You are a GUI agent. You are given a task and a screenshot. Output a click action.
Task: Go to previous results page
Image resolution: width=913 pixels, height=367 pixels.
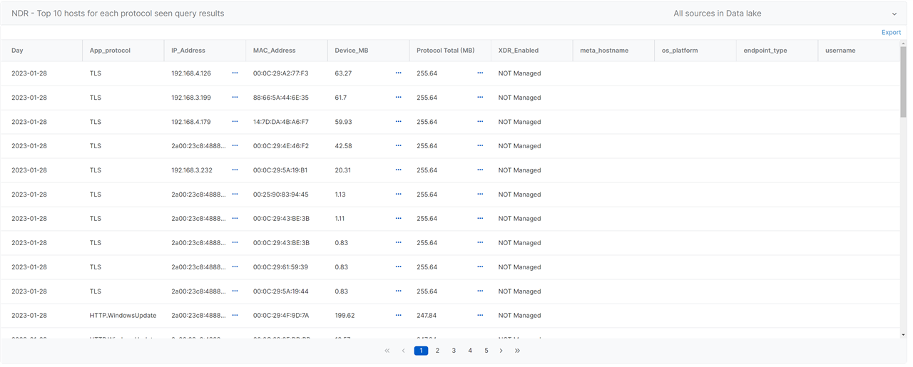coord(404,351)
